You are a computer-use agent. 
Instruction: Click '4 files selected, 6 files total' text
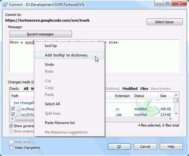point(159,125)
